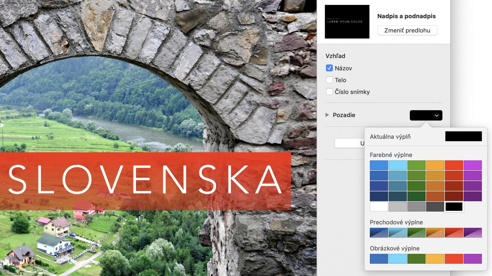This screenshot has width=492, height=276.
Task: Select the blue image fill under Obrázkové výplne
Action: (x=379, y=259)
